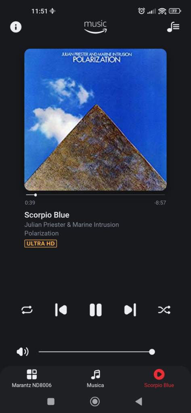The width and height of the screenshot is (191, 413).
Task: Toggle repeat playback mode
Action: pyautogui.click(x=27, y=310)
